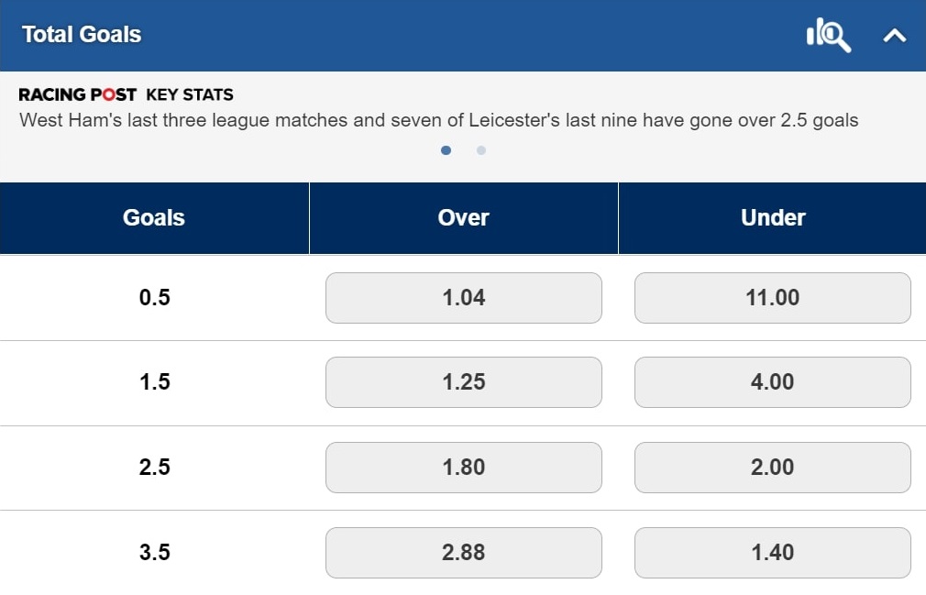The width and height of the screenshot is (926, 595).
Task: Pick Over 1.5 goals at 1.25
Action: [x=463, y=382]
